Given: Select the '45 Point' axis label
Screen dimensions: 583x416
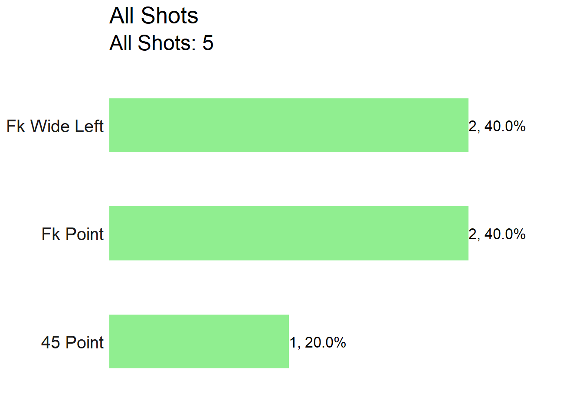Looking at the screenshot, I should (72, 342).
